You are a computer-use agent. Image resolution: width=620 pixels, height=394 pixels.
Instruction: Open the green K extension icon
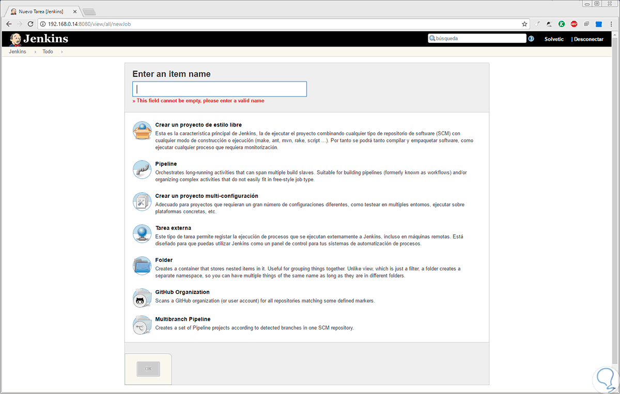(562, 24)
